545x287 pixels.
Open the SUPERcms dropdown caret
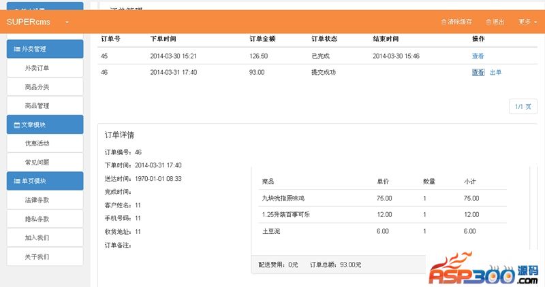pos(67,22)
